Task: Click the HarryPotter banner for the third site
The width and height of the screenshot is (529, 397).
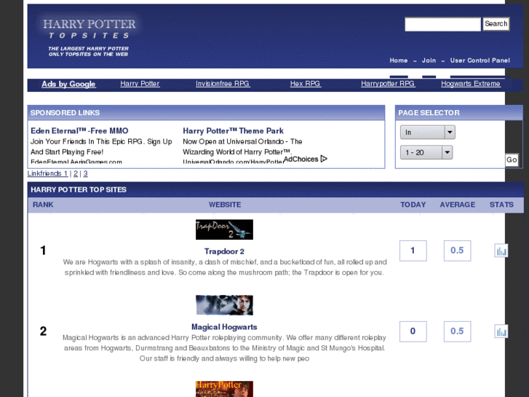Action: click(x=224, y=389)
